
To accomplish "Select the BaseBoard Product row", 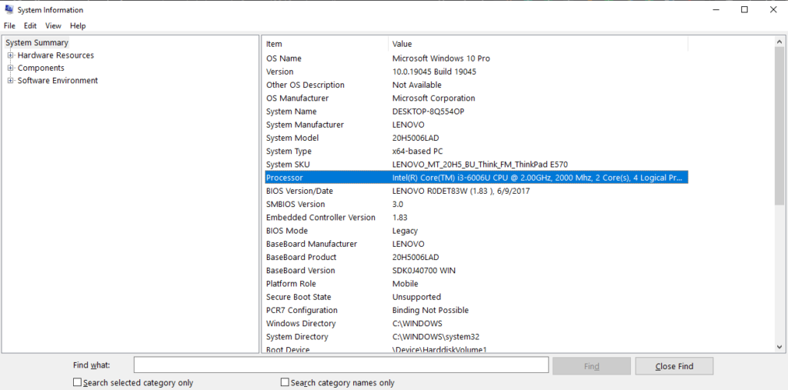I will 476,258.
